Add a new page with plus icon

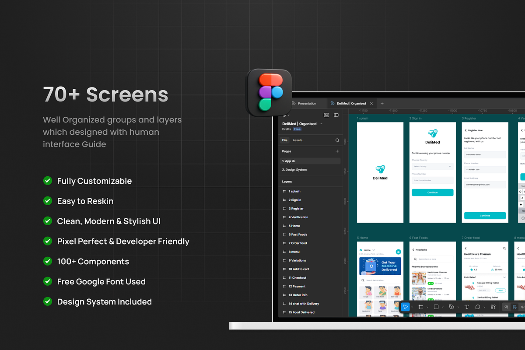(x=337, y=151)
